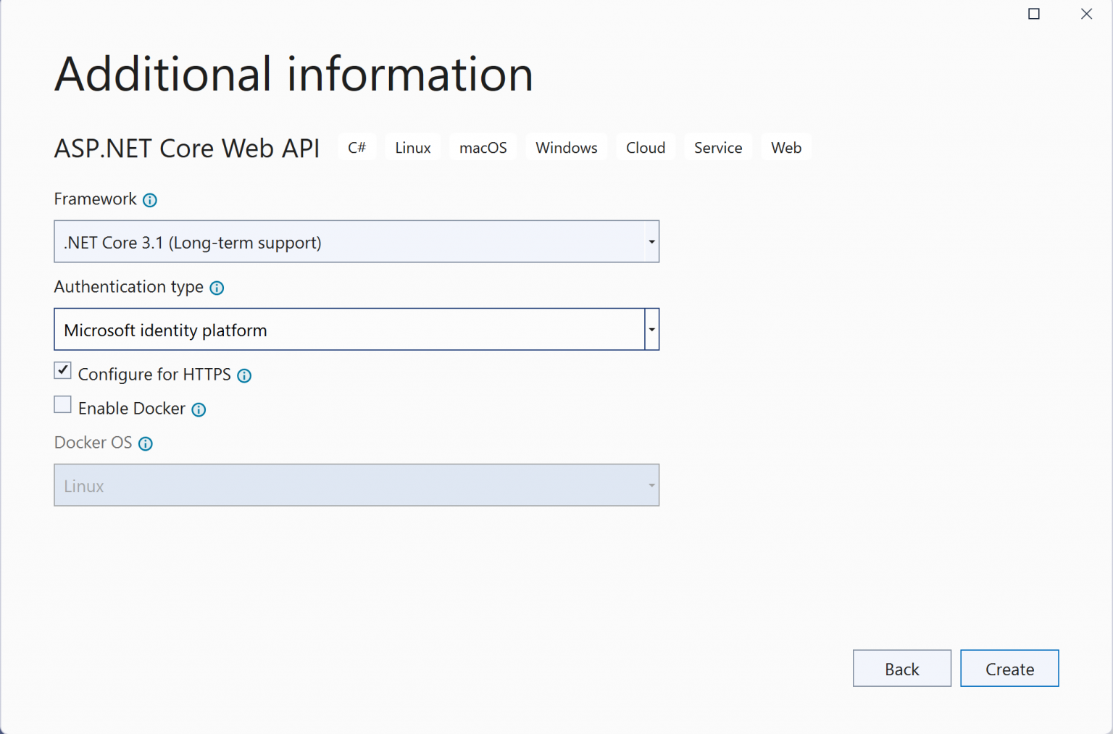Enable the Docker checkbox
The image size is (1113, 734).
click(62, 404)
